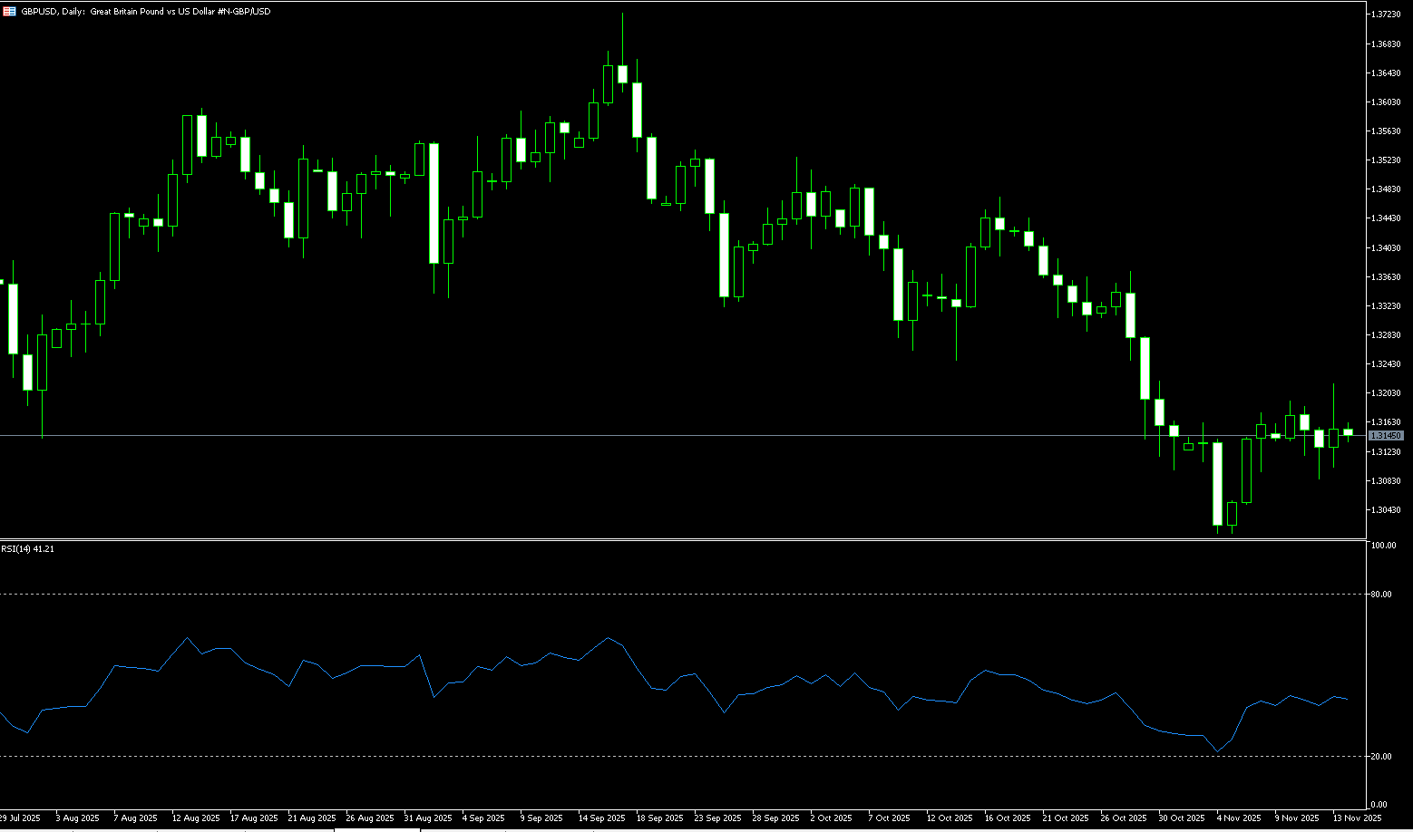Click the RSI(14) 41.21 indicator label
This screenshot has height=832, width=1413.
click(28, 549)
